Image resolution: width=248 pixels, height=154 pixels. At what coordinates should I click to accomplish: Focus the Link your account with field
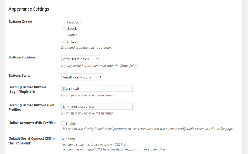click(97, 106)
